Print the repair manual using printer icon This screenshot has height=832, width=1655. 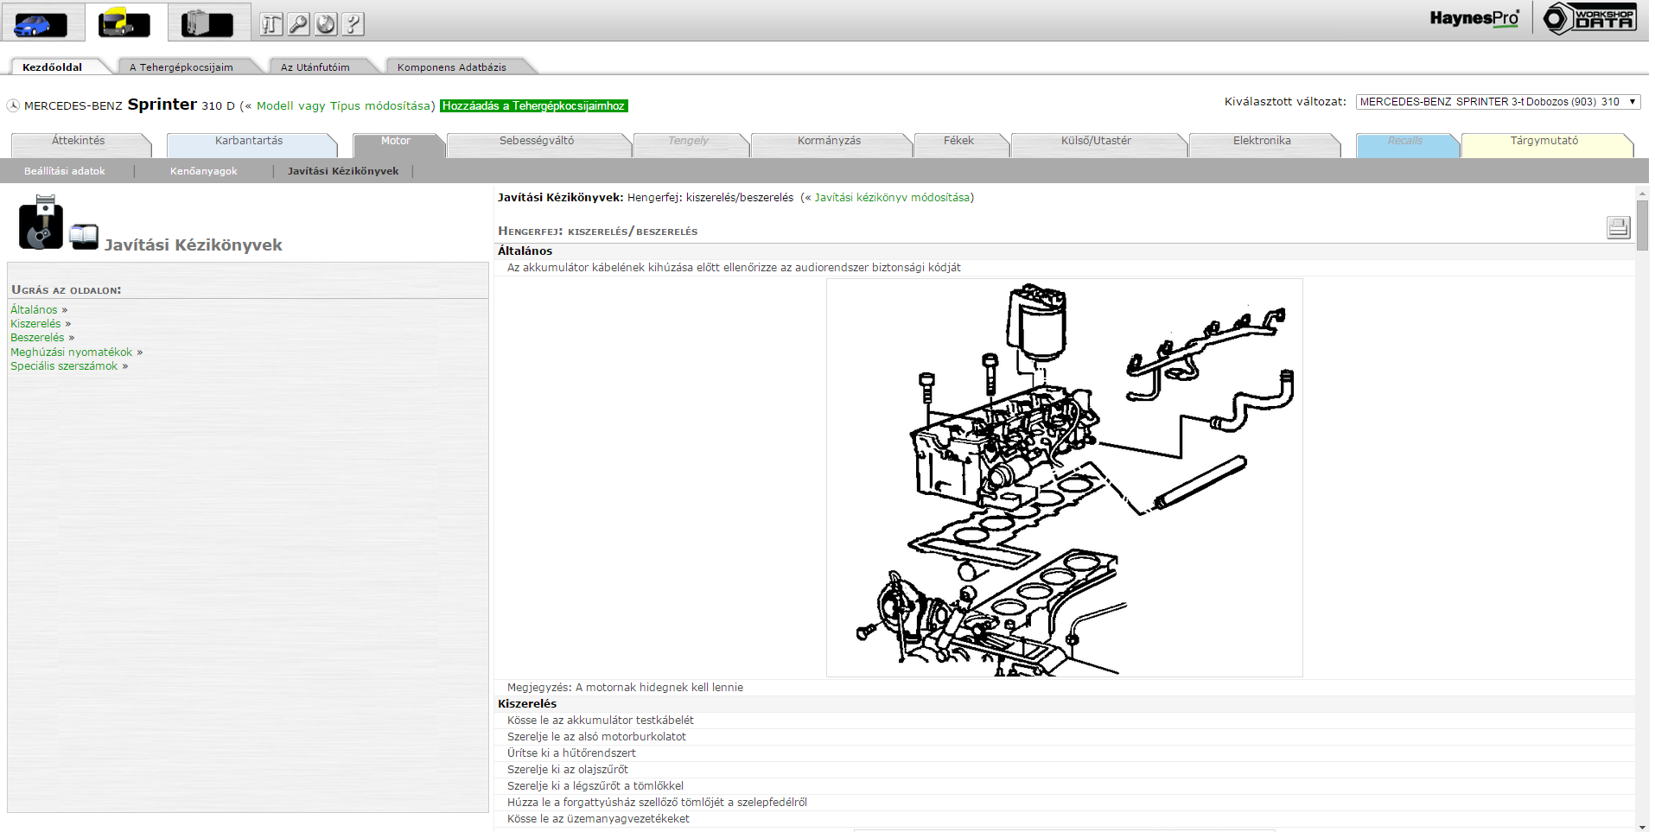(x=1618, y=227)
